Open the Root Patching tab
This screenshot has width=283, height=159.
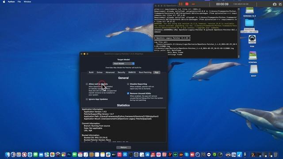145,72
